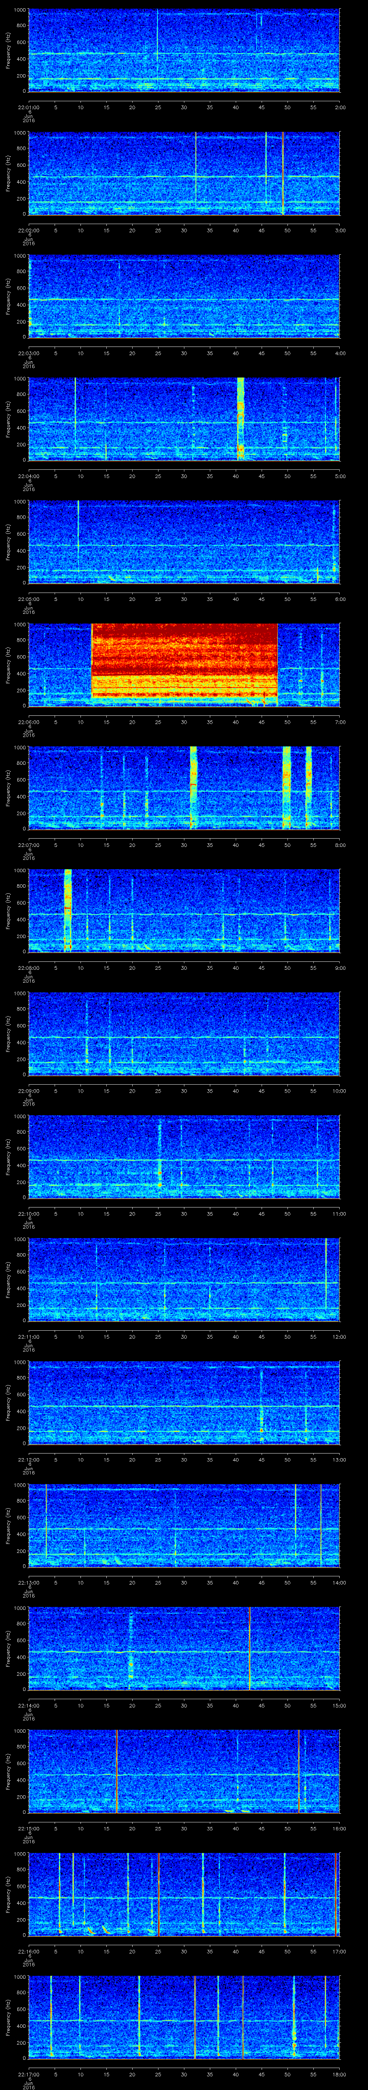Click the 16:00 end time label

pyautogui.click(x=339, y=1828)
